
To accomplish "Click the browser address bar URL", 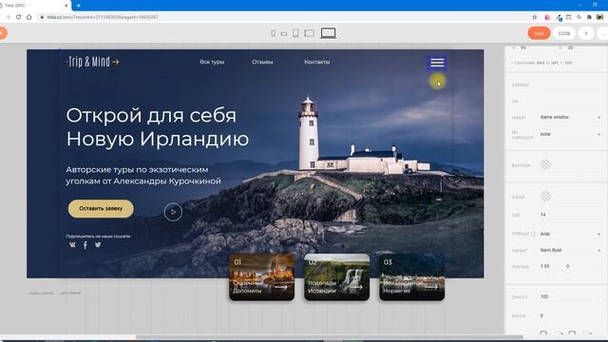I will click(103, 17).
